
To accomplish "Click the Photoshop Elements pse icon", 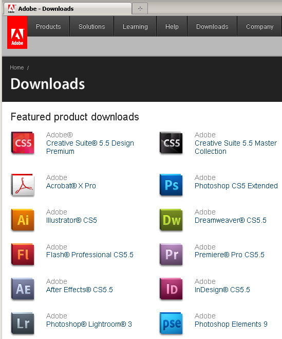I will pos(171,324).
